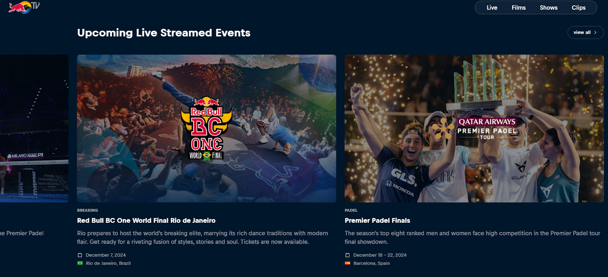Click the Red Bull BC One logo on thumbnail

click(207, 129)
